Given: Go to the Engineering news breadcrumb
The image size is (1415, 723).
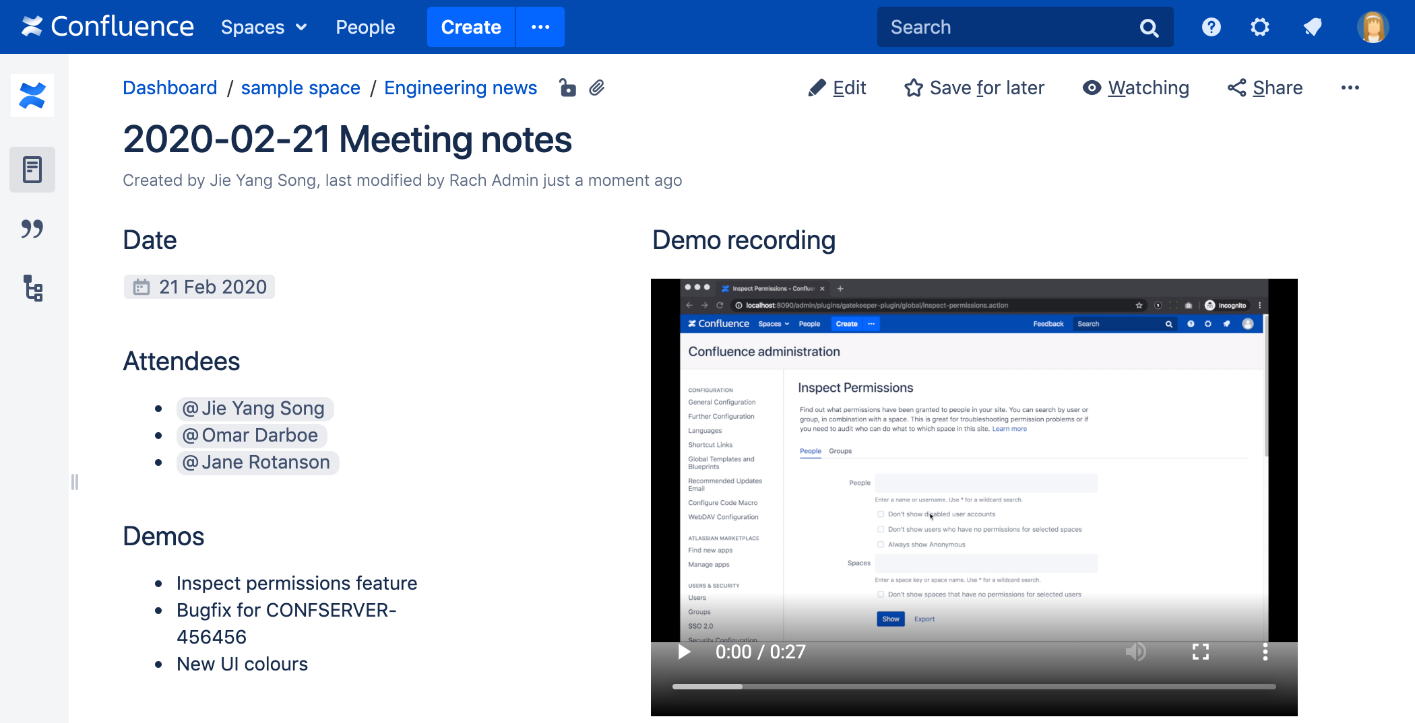Looking at the screenshot, I should coord(460,88).
